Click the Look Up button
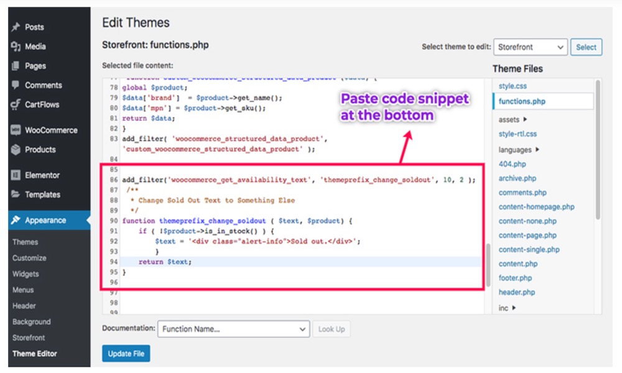 click(x=332, y=329)
